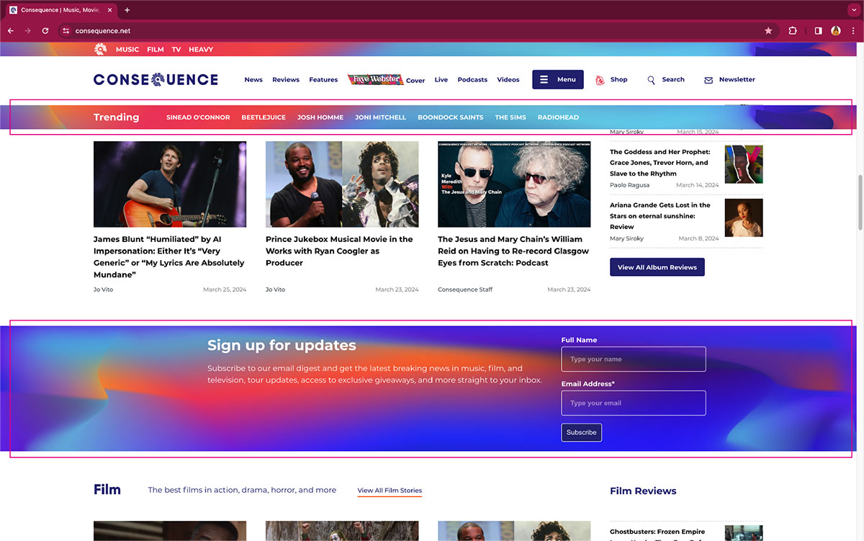The image size is (864, 541).
Task: Open the Reviews navigation link
Action: pos(286,80)
